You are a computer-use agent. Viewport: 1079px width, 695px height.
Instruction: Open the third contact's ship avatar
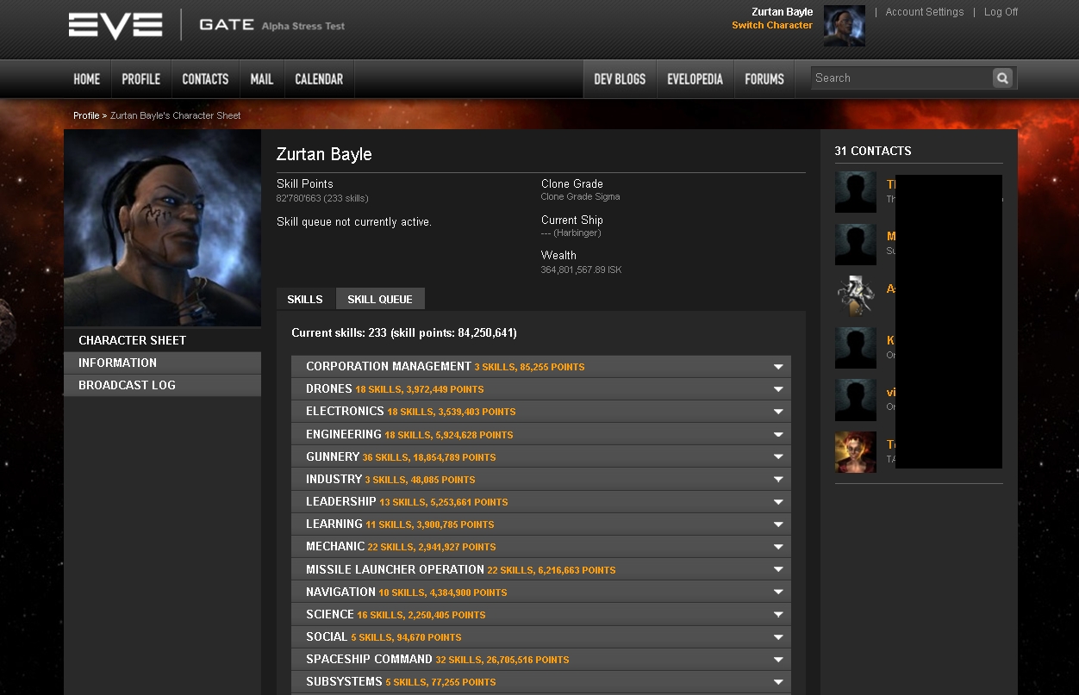click(x=856, y=296)
